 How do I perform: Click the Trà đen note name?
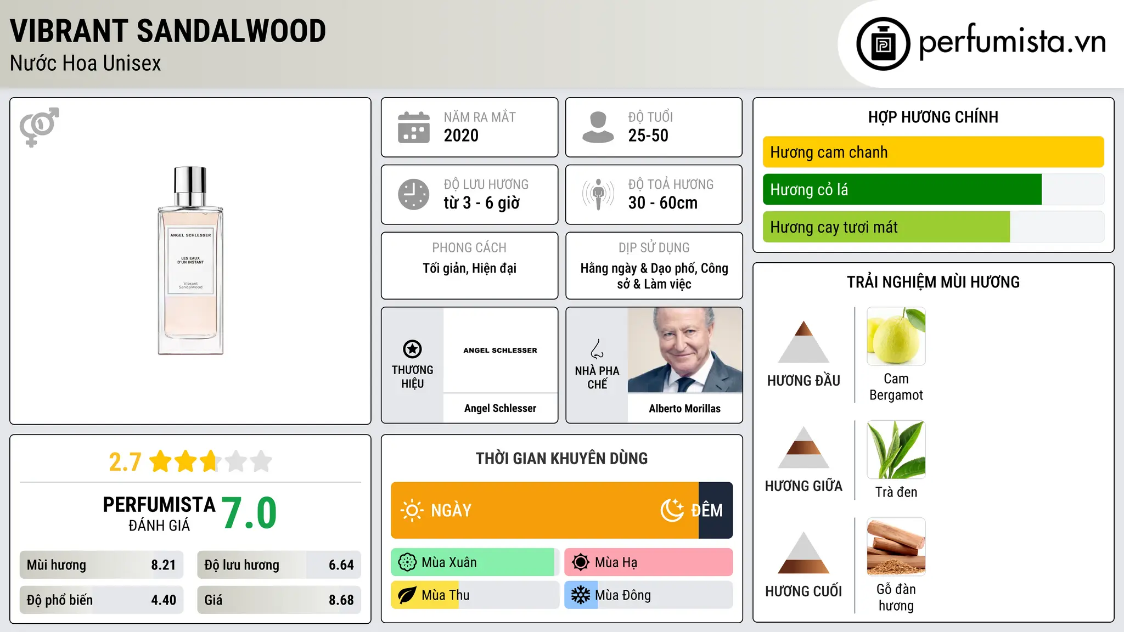click(x=896, y=492)
